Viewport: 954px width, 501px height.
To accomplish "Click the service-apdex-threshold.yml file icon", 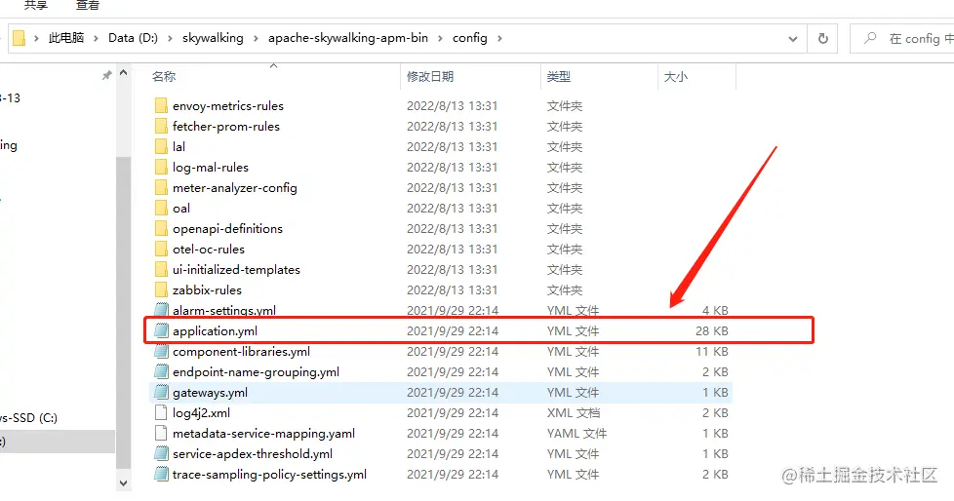I will coord(161,453).
